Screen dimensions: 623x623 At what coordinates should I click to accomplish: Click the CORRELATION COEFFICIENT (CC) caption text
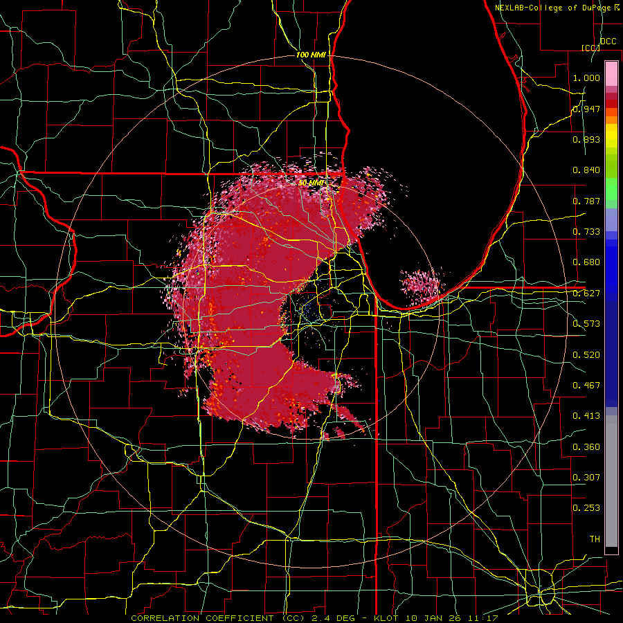218,618
